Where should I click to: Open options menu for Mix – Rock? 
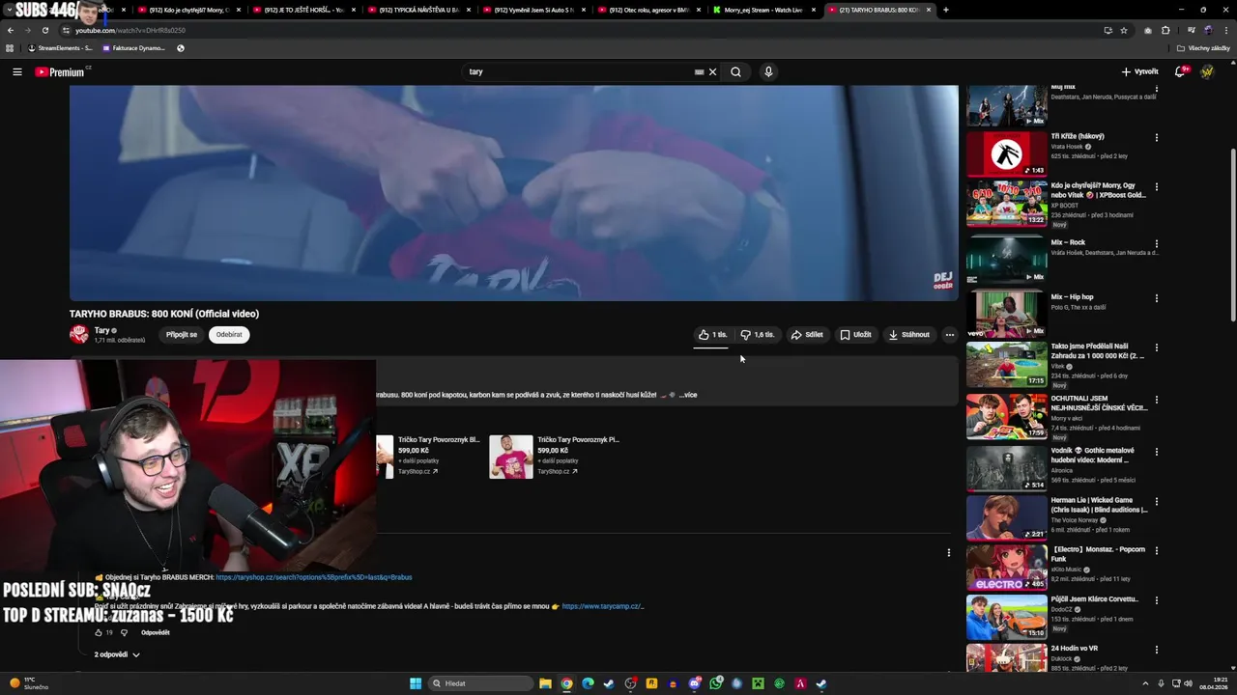(x=1156, y=243)
